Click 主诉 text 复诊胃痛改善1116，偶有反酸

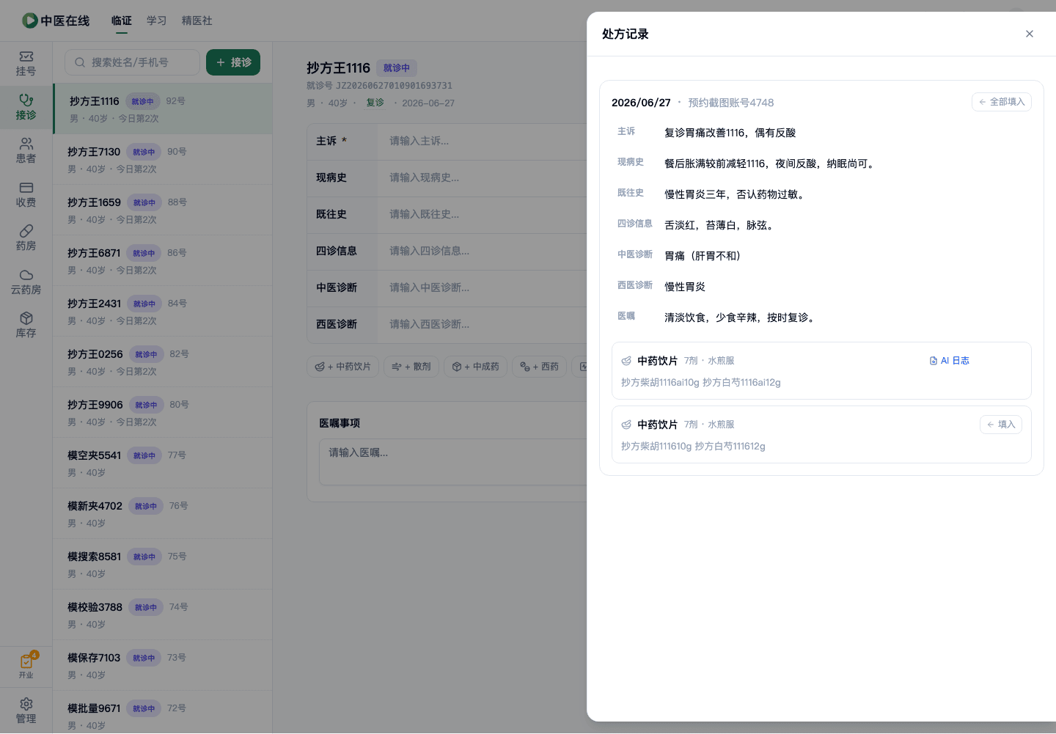pos(730,133)
